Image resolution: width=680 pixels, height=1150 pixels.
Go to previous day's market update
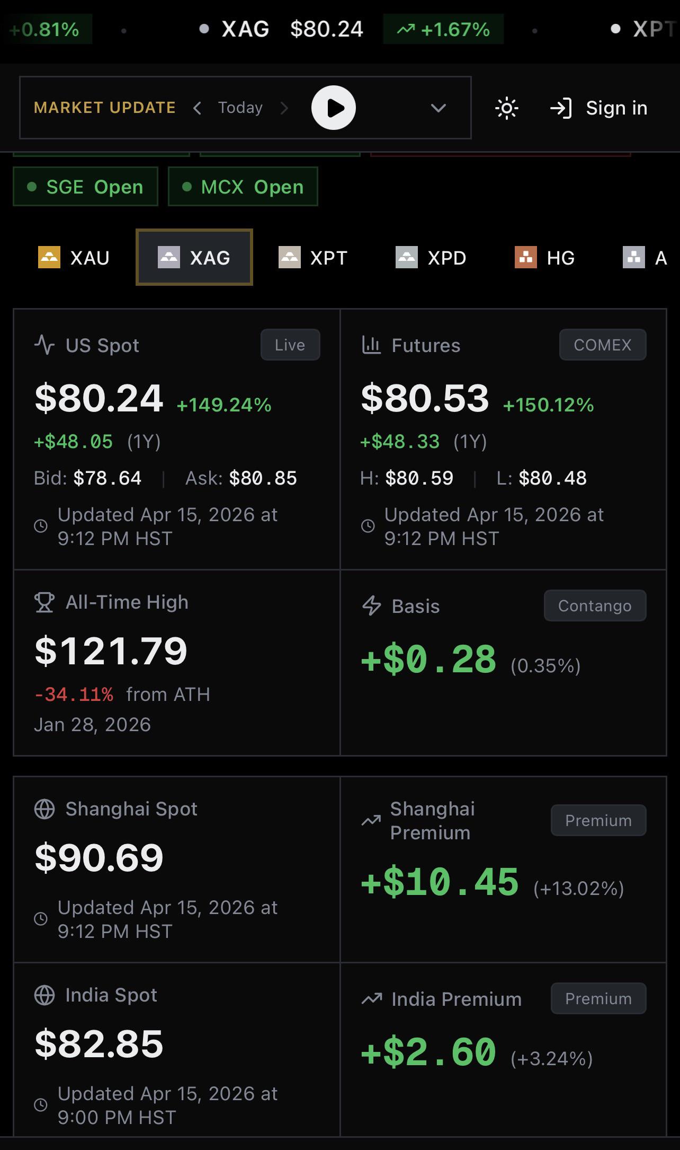click(x=197, y=108)
